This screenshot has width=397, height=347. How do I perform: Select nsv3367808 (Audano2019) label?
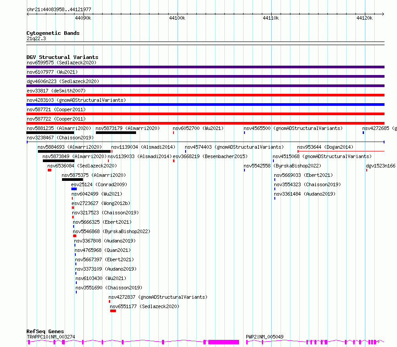click(105, 241)
